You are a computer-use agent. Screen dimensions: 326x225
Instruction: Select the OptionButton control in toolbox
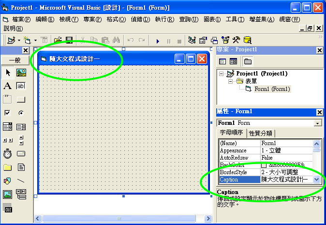click(x=21, y=113)
